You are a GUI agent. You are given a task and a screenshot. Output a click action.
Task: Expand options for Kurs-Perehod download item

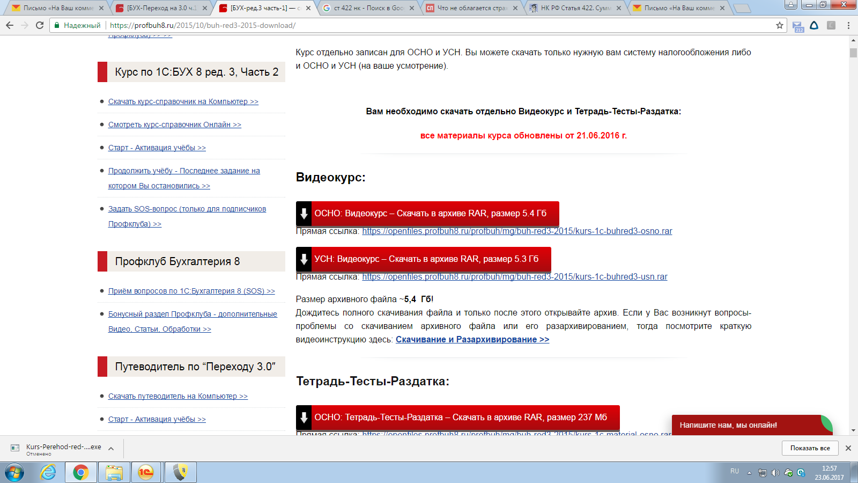(x=111, y=449)
